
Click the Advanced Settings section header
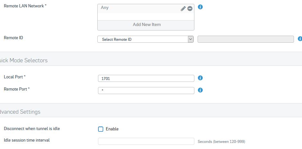[x=20, y=112]
